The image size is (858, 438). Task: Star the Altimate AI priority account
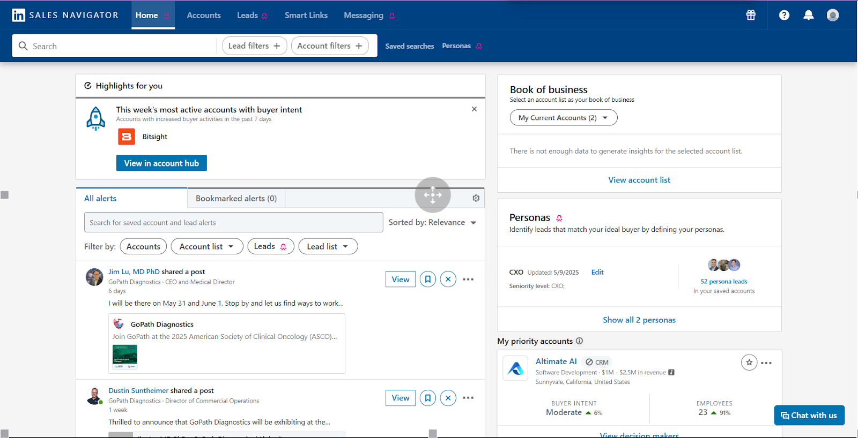pyautogui.click(x=749, y=363)
